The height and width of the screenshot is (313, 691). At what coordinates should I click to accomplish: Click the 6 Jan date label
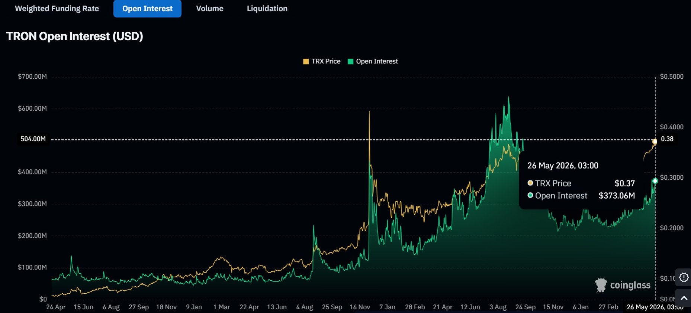pos(581,307)
